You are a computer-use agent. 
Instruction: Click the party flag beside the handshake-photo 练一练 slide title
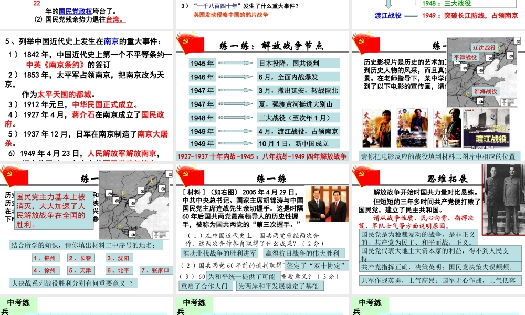tap(190, 176)
